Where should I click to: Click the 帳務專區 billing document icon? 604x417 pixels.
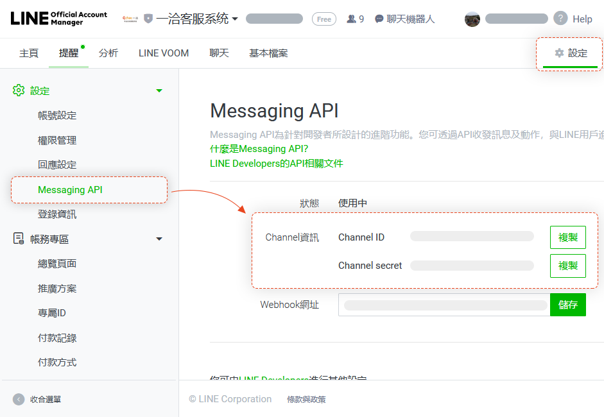[19, 239]
